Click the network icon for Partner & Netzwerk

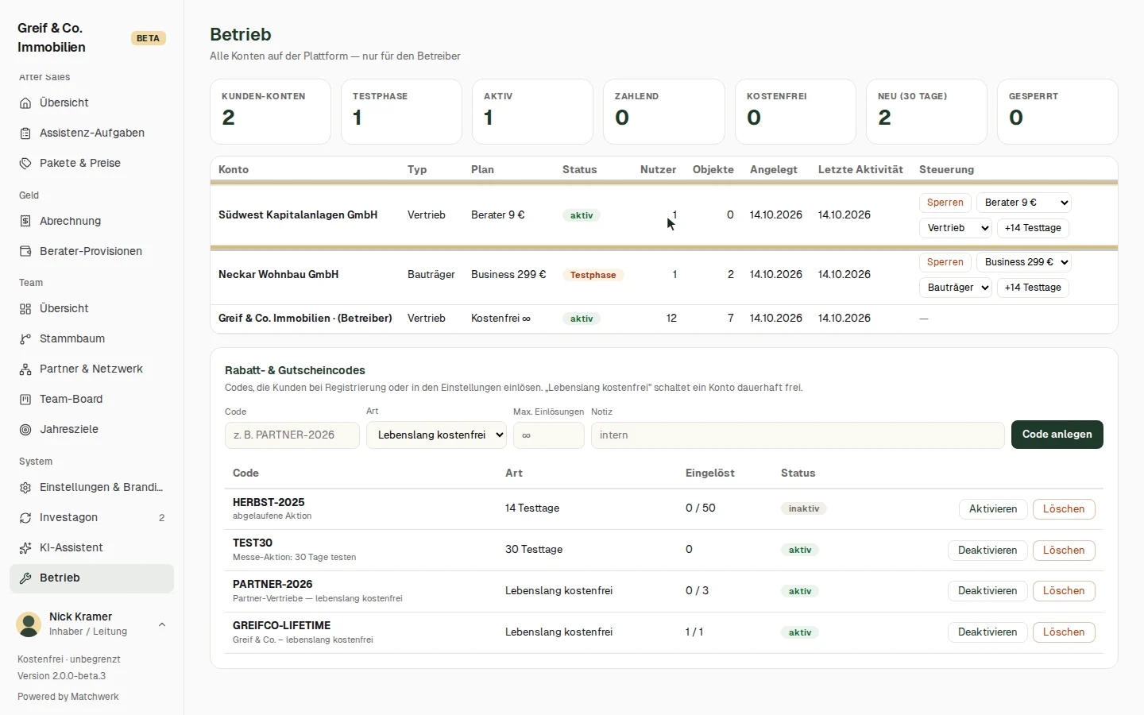pos(25,369)
